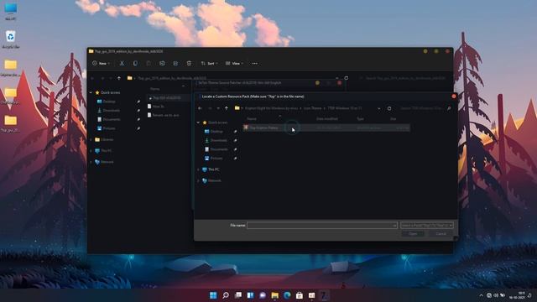Sort by Name column in Locate dialog

[252, 119]
